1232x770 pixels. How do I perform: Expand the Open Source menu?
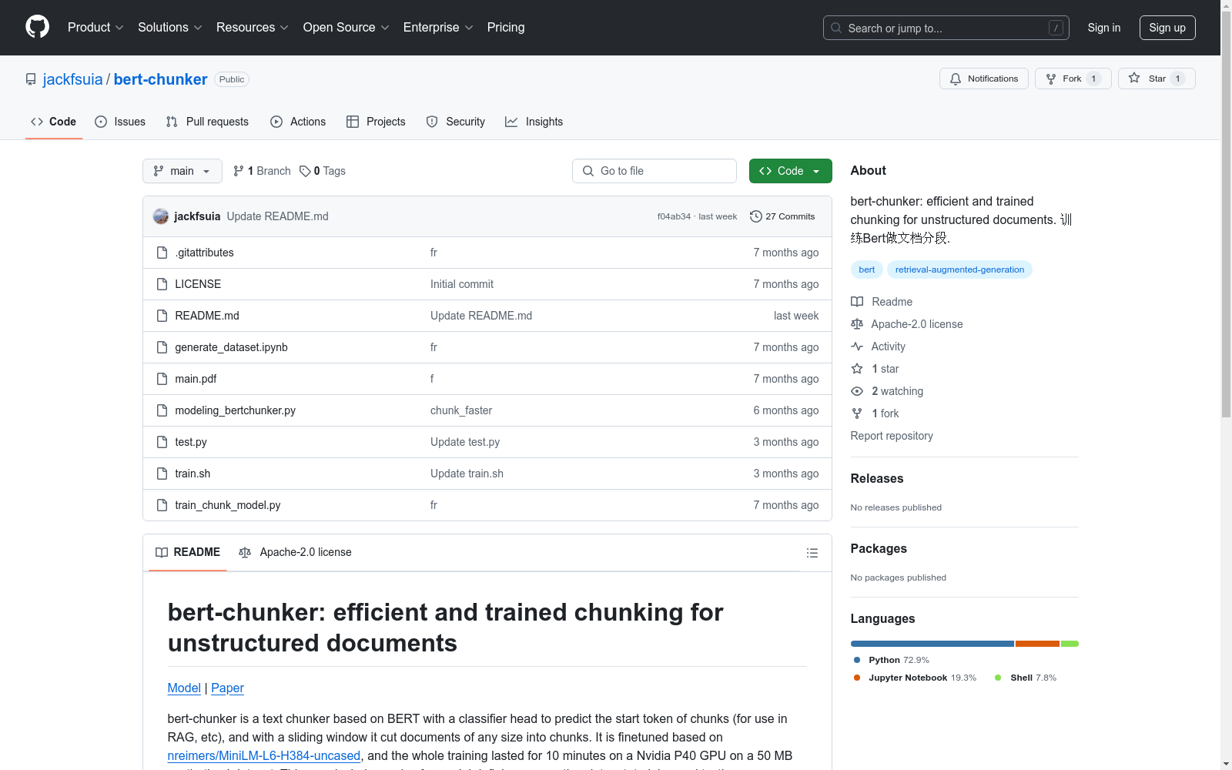(x=346, y=28)
